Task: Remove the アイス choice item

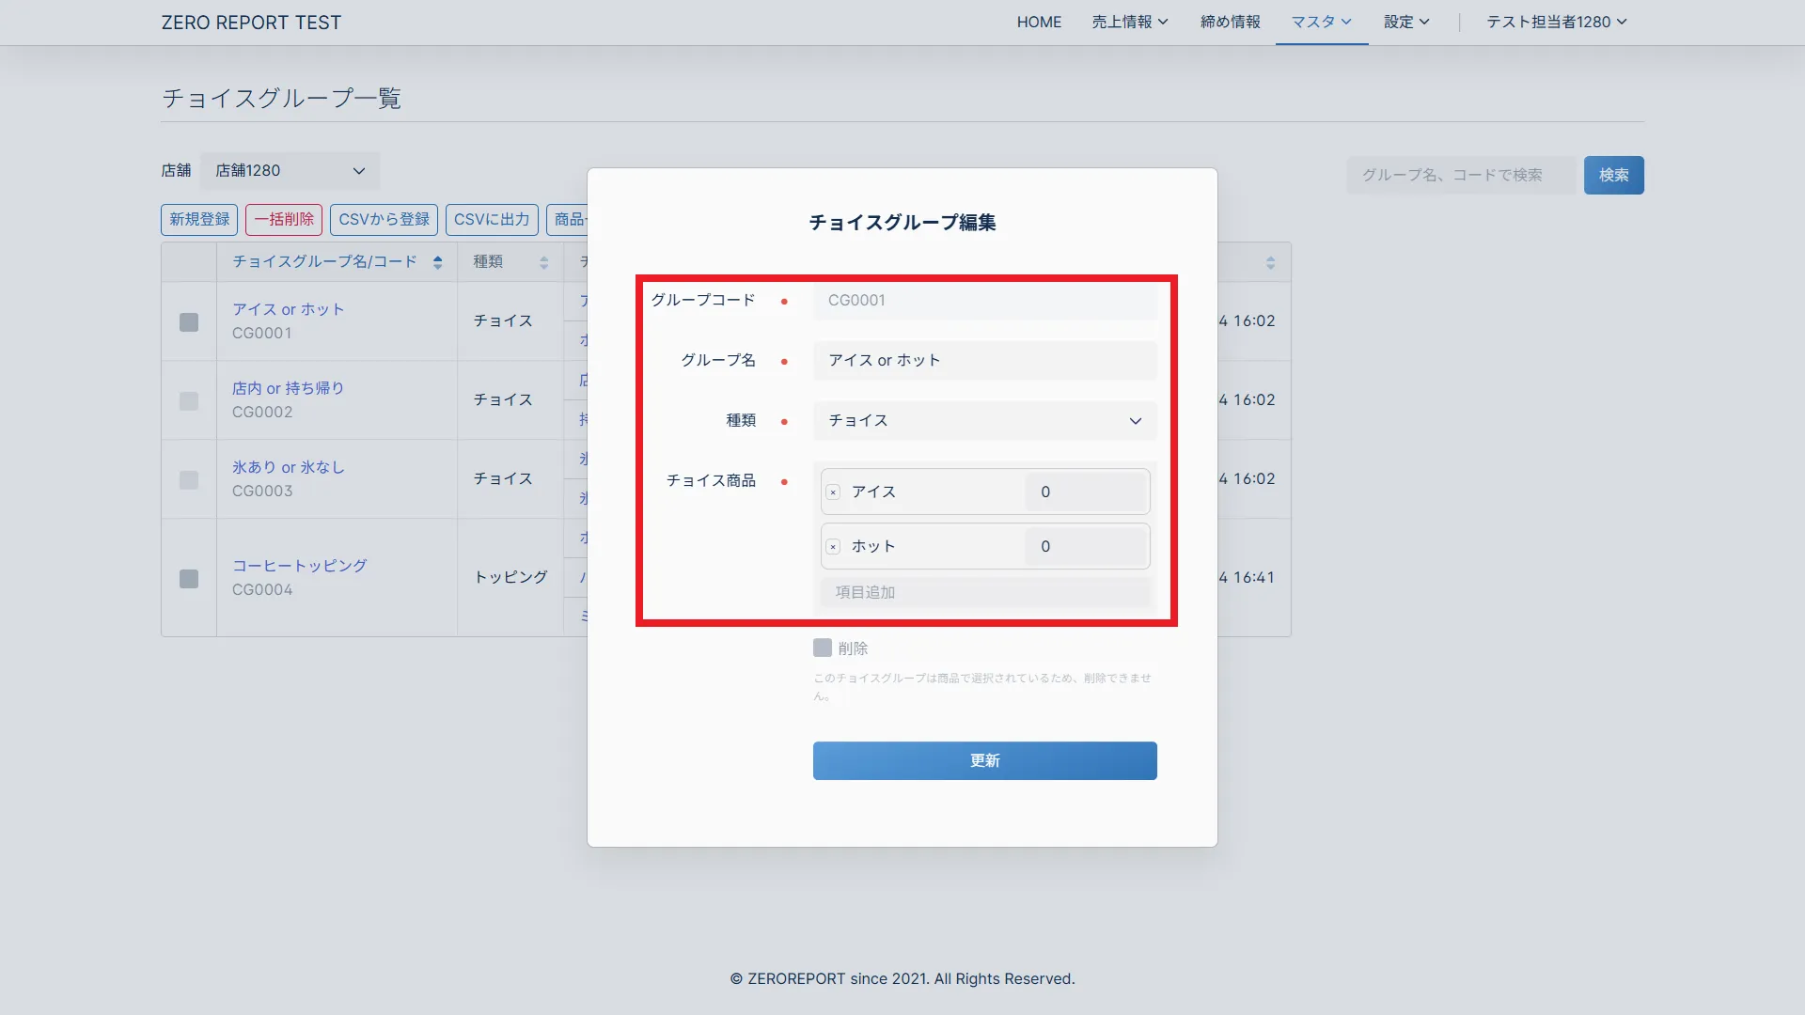Action: [x=833, y=492]
